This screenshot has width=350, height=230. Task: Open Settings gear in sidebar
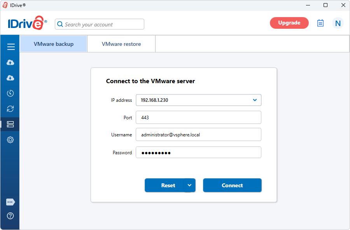[10, 140]
